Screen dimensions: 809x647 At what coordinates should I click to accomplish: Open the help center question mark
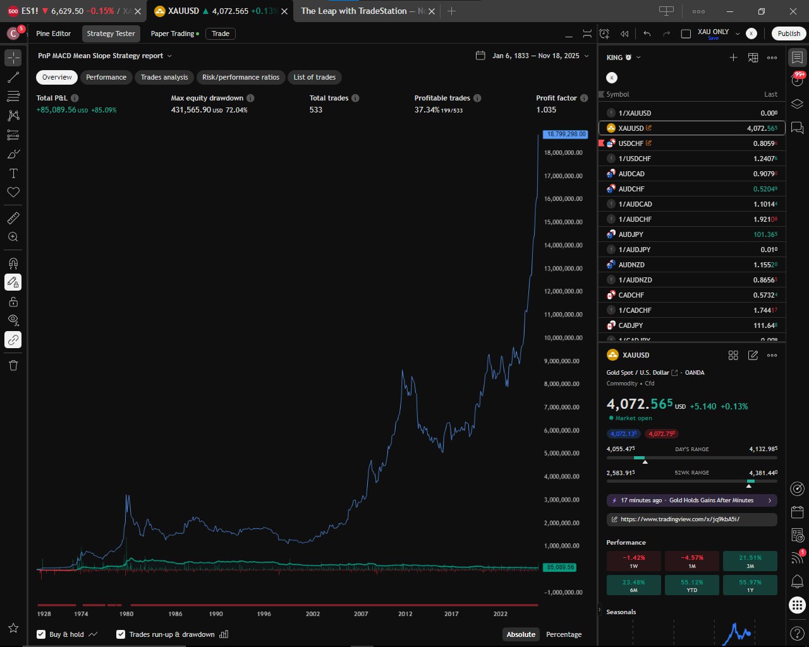point(798,632)
